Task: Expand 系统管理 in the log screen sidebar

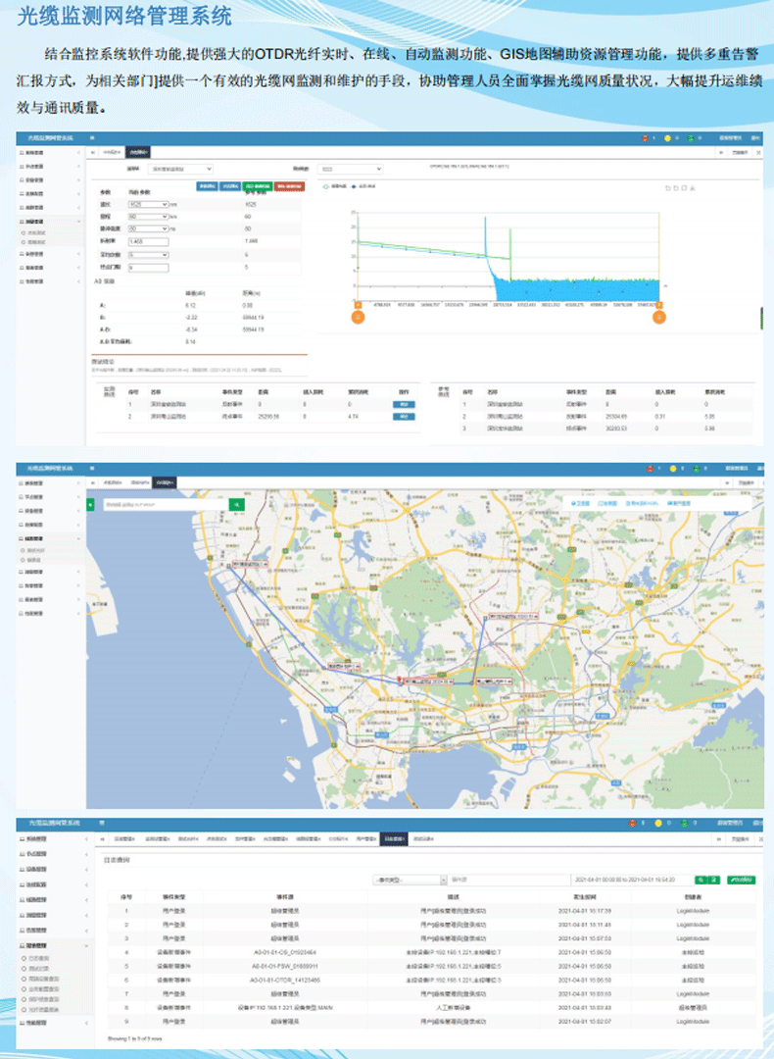Action: coord(54,838)
